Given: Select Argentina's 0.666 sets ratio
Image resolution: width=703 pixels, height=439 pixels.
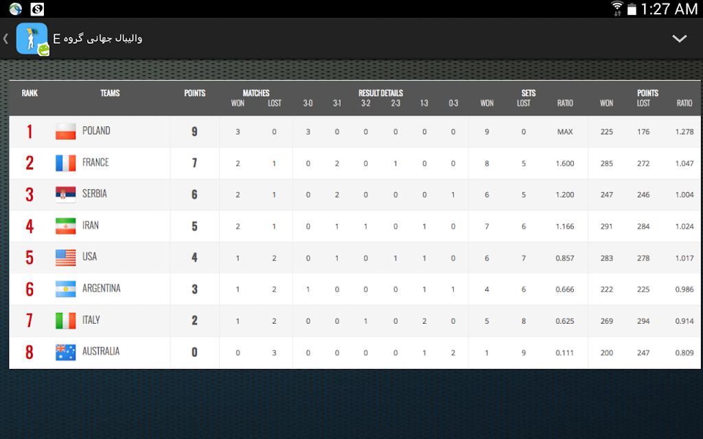Looking at the screenshot, I should pyautogui.click(x=565, y=290).
